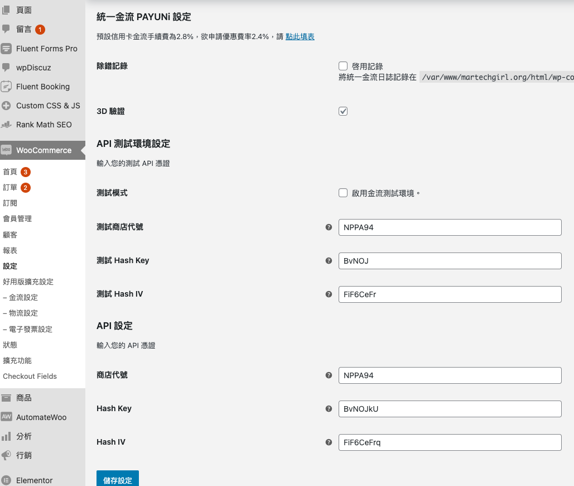Open Rank Math SEO from the sidebar

[7, 124]
